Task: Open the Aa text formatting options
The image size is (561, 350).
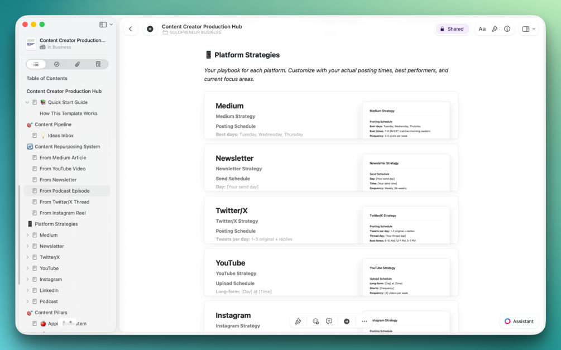Action: 482,29
